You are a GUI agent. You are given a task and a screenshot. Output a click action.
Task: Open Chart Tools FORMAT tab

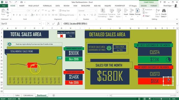(154, 6)
